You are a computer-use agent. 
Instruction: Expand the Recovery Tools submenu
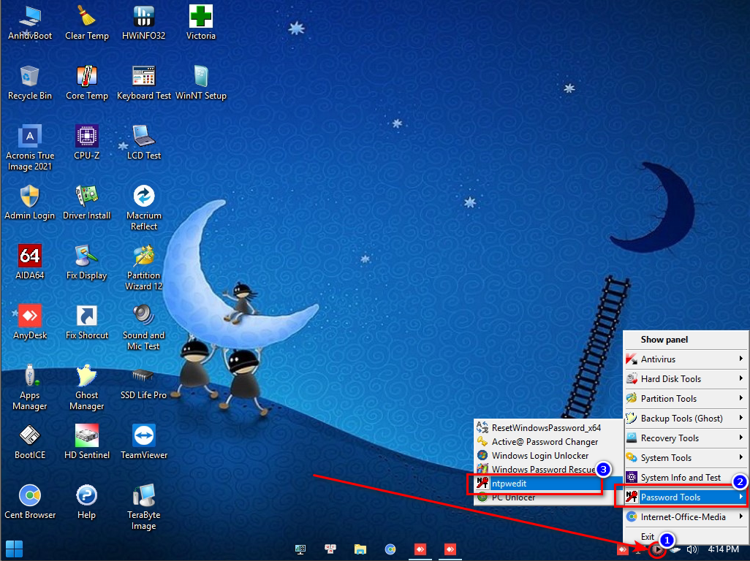[686, 438]
